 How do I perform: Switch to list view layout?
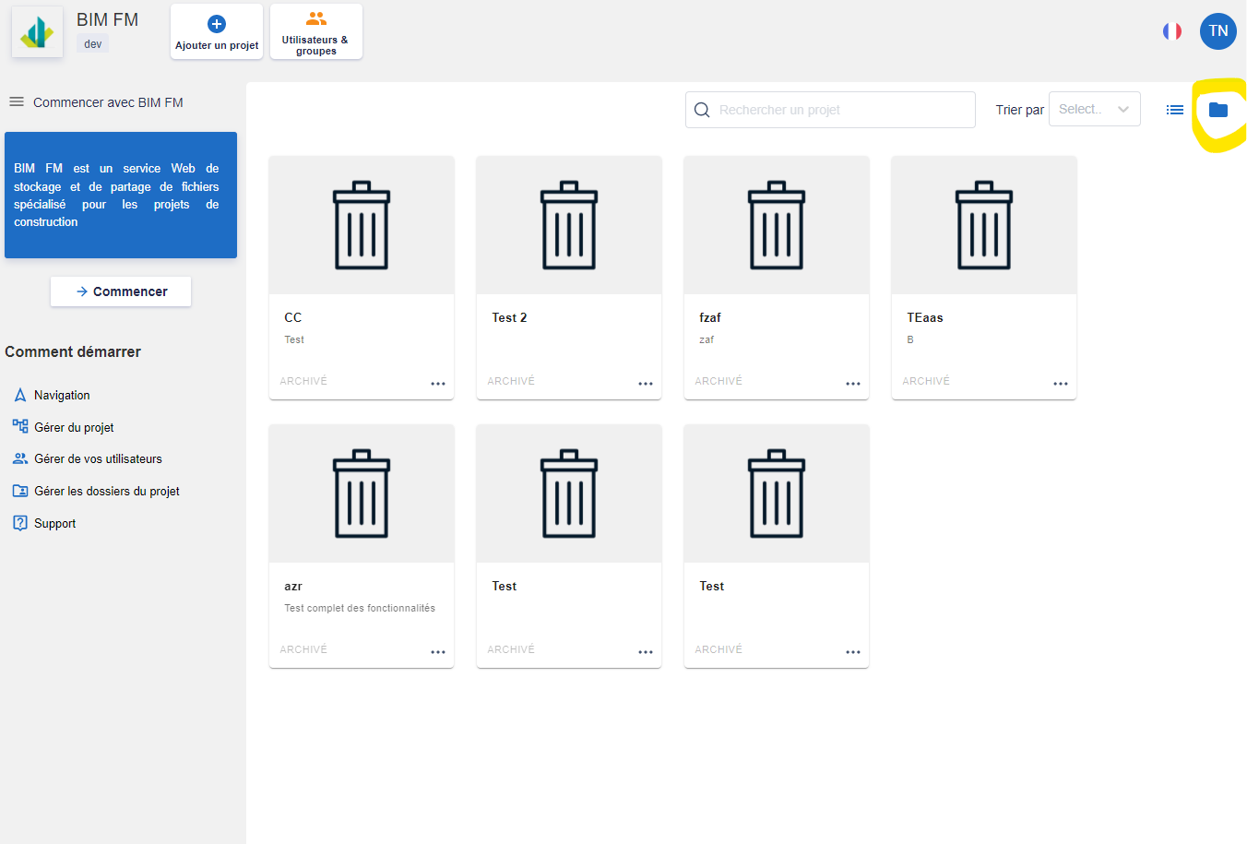point(1174,110)
